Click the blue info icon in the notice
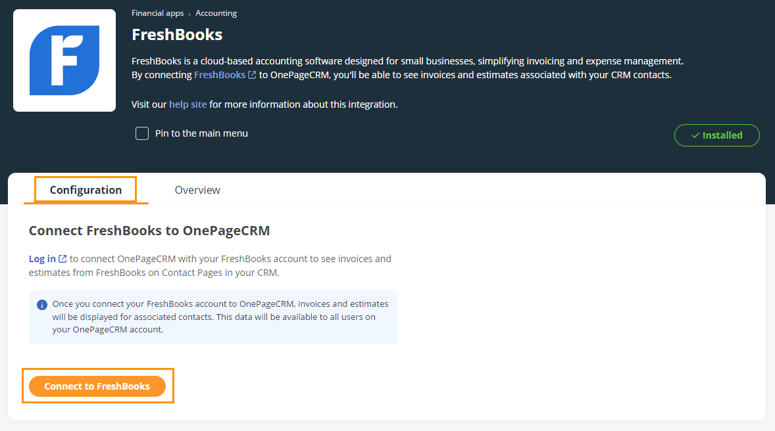The height and width of the screenshot is (431, 775). pos(42,305)
